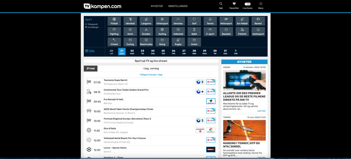Open Les mer for Allente article
Screen dimensions: 351x159
tap(261, 111)
